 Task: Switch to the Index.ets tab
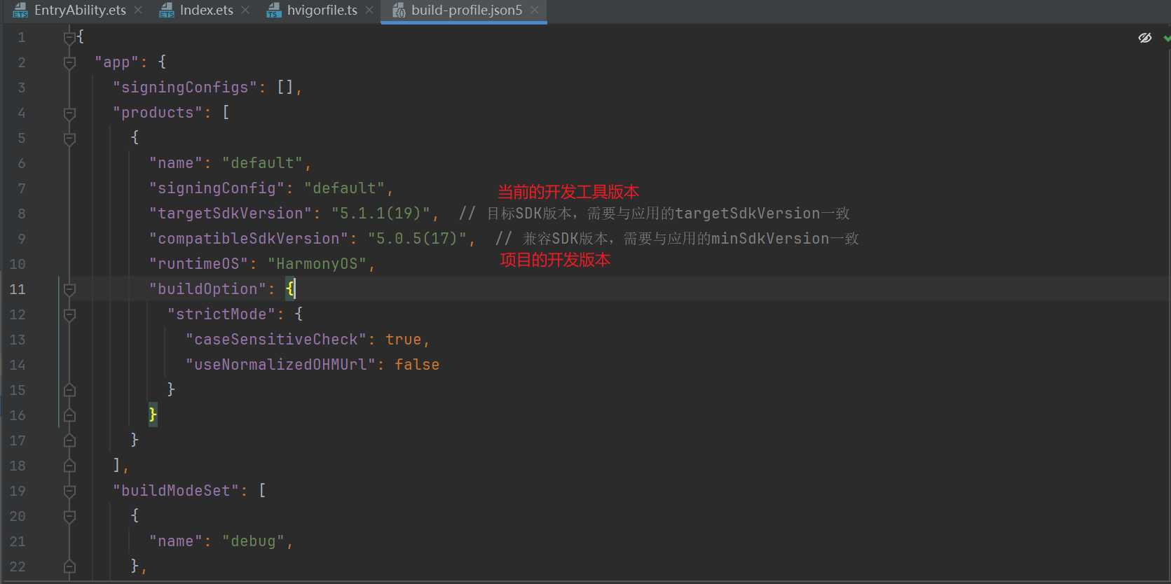point(206,11)
